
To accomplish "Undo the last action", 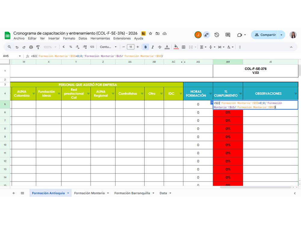I will coord(17,47).
